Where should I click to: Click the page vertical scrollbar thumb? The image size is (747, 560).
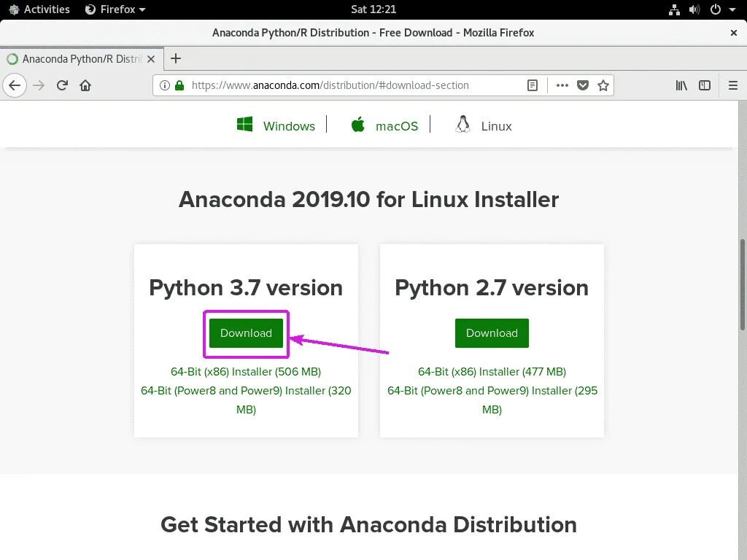tap(742, 284)
